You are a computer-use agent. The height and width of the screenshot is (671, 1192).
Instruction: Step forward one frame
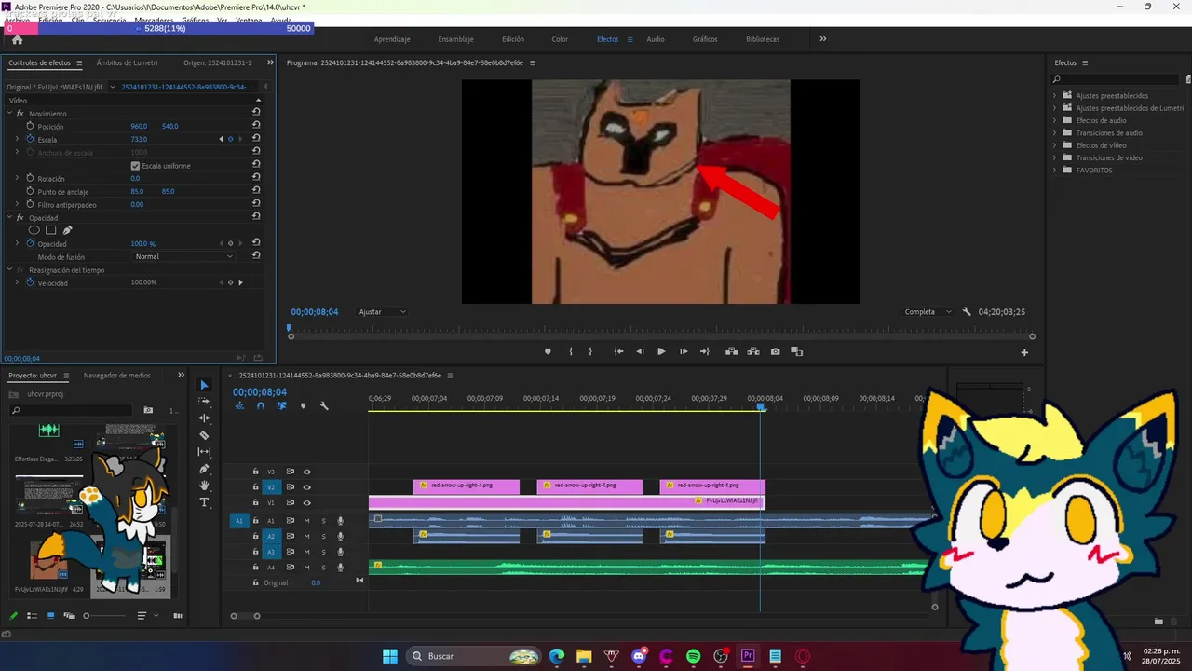684,351
